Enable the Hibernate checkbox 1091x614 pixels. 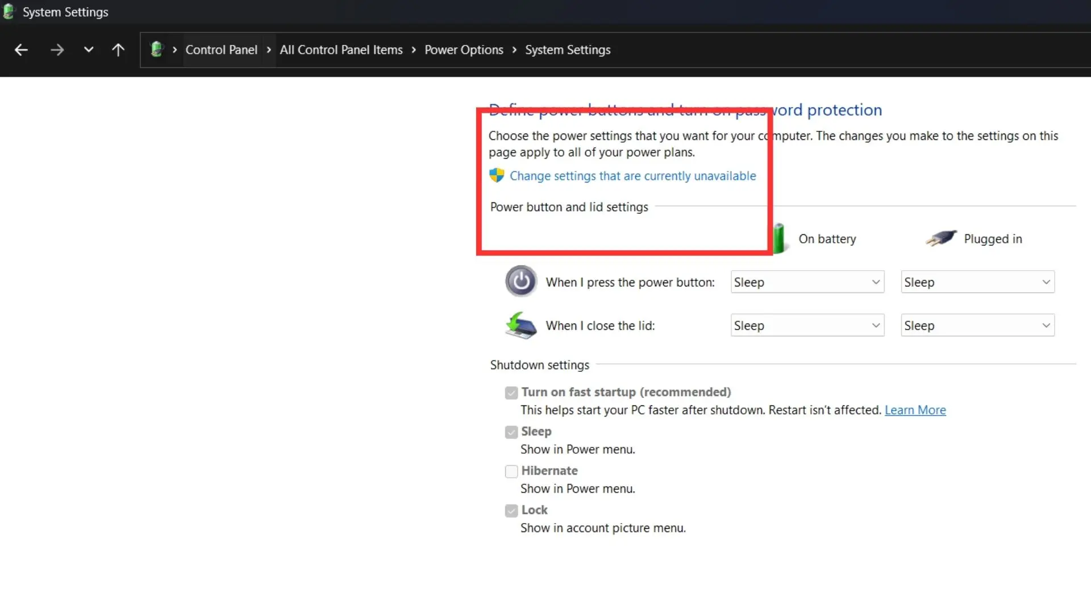coord(511,471)
